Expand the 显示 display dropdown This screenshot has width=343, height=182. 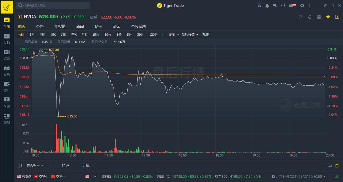pos(174,35)
